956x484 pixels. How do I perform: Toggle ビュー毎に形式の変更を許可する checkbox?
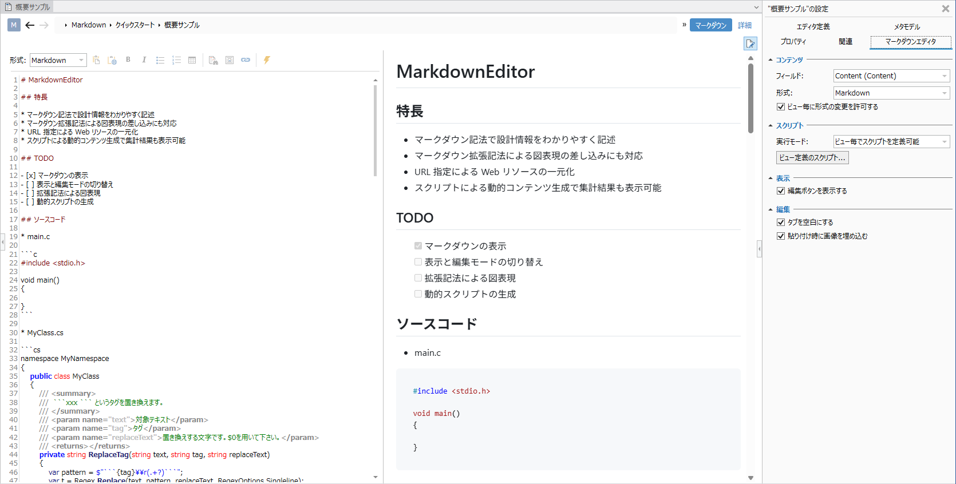(781, 107)
